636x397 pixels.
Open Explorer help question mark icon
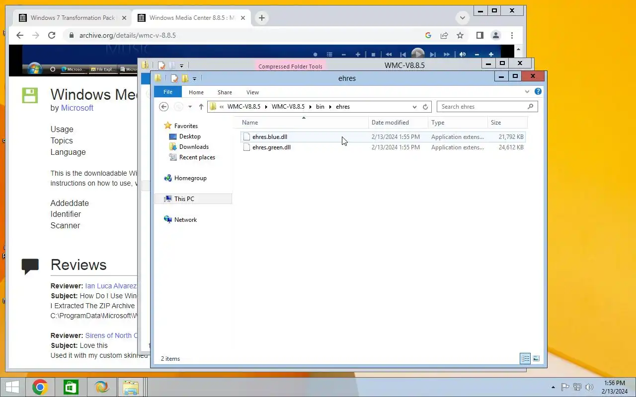coord(538,92)
